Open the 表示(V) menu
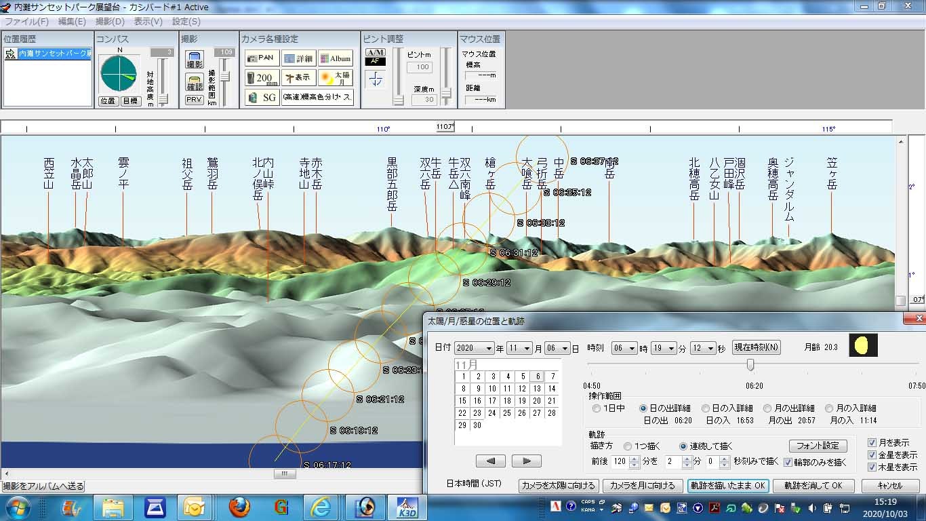This screenshot has height=521, width=926. [148, 21]
